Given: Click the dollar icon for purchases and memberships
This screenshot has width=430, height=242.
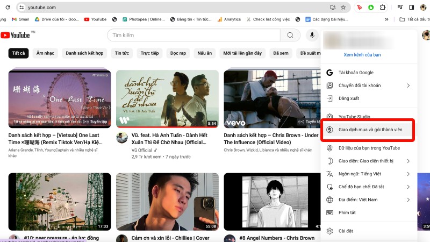Looking at the screenshot, I should pos(329,130).
